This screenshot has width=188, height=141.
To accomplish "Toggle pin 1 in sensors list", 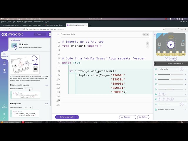I will click(x=163, y=99).
